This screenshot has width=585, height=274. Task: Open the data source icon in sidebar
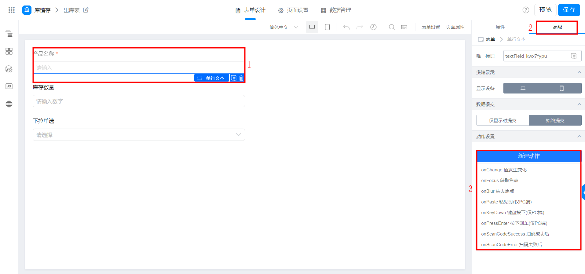click(9, 69)
